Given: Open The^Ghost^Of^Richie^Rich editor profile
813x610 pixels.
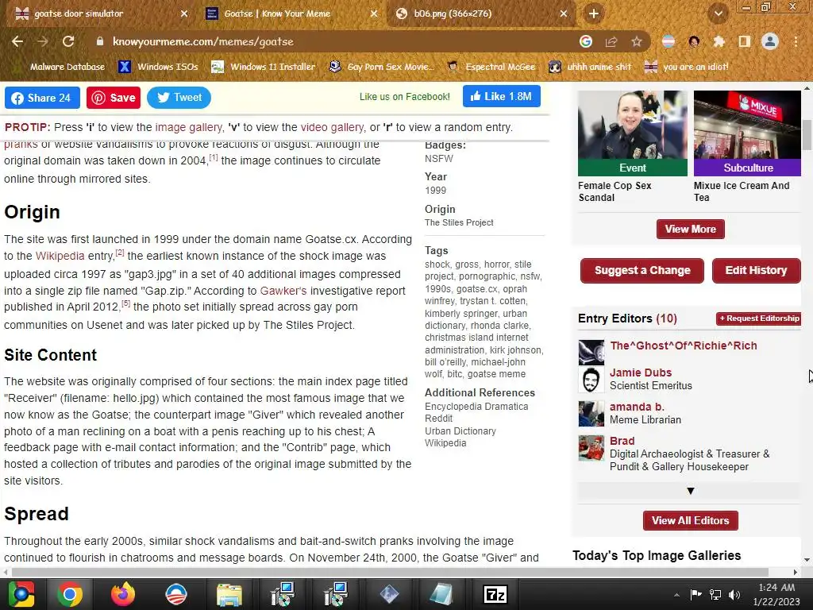Looking at the screenshot, I should pos(683,346).
